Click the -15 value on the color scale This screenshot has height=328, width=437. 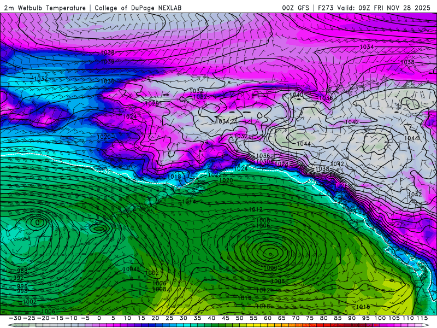click(57, 318)
